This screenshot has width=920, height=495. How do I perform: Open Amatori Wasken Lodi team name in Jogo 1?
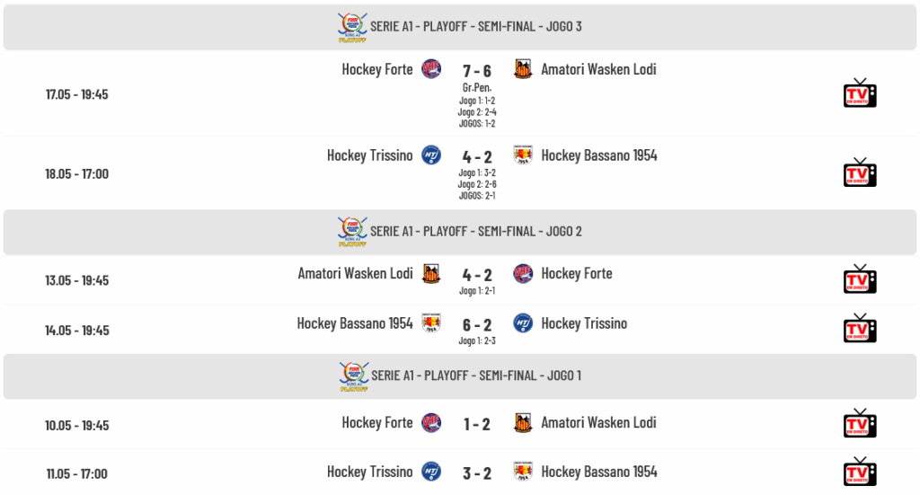coord(598,422)
